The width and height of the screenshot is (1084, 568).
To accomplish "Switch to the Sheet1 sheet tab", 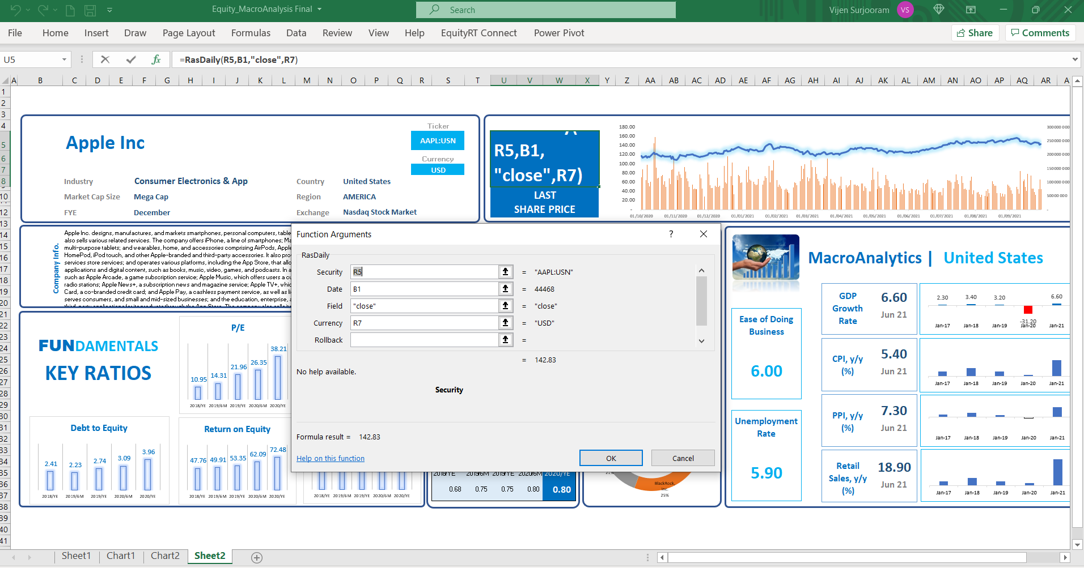I will tap(76, 556).
